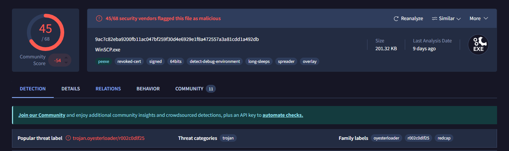The image size is (509, 151).
Task: Click the 45/68 detection score gauge
Action: pyautogui.click(x=46, y=32)
